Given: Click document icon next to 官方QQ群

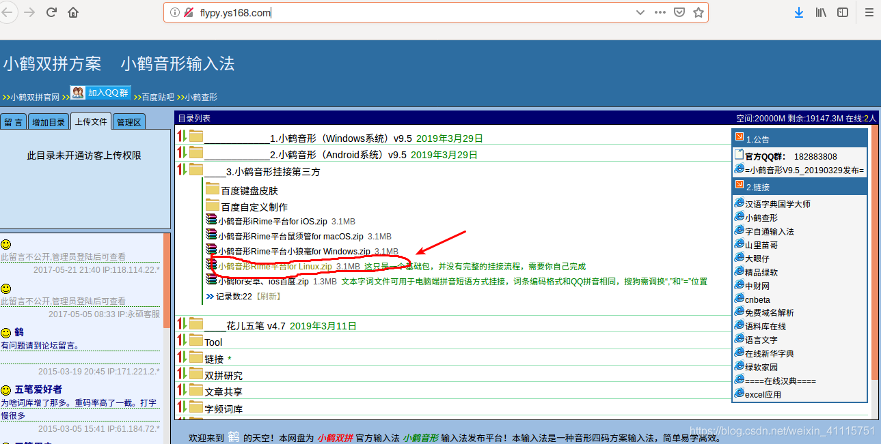Looking at the screenshot, I should pos(739,156).
